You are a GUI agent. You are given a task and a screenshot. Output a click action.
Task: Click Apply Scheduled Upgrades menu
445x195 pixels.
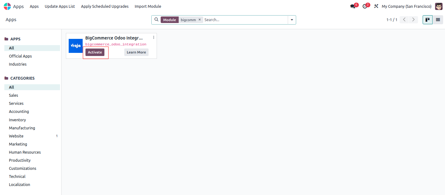click(x=105, y=6)
